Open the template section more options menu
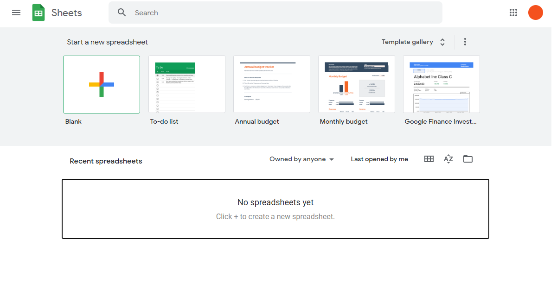 pyautogui.click(x=465, y=42)
